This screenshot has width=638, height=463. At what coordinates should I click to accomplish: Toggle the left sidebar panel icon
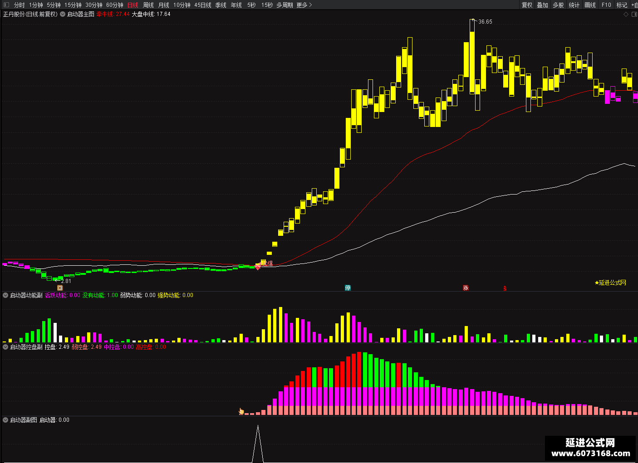(6, 5)
